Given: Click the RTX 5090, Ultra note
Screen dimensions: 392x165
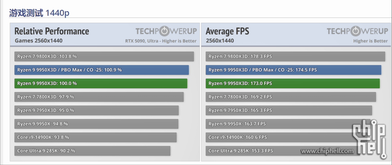Looking at the screenshot, I should [x=161, y=41].
